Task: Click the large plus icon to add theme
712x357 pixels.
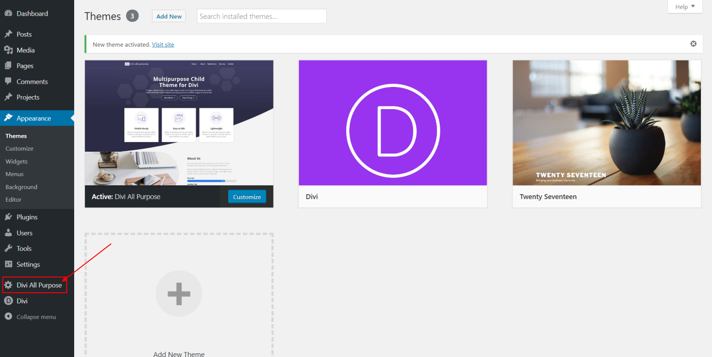Action: coord(179,294)
